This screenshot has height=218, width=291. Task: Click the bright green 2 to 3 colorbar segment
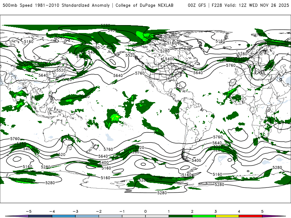coord(204,216)
